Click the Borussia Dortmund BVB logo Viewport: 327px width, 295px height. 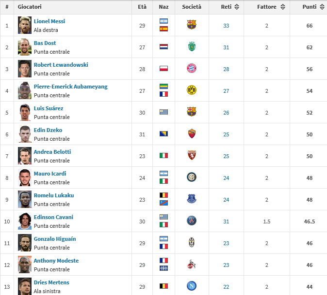click(x=192, y=90)
